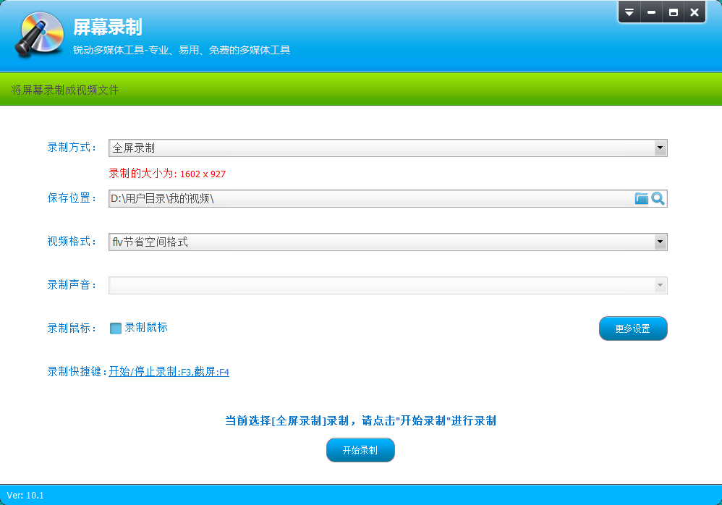Click the 将屏幕录制成视频文件 banner text
Viewport: 722px width, 505px height.
pyautogui.click(x=65, y=90)
